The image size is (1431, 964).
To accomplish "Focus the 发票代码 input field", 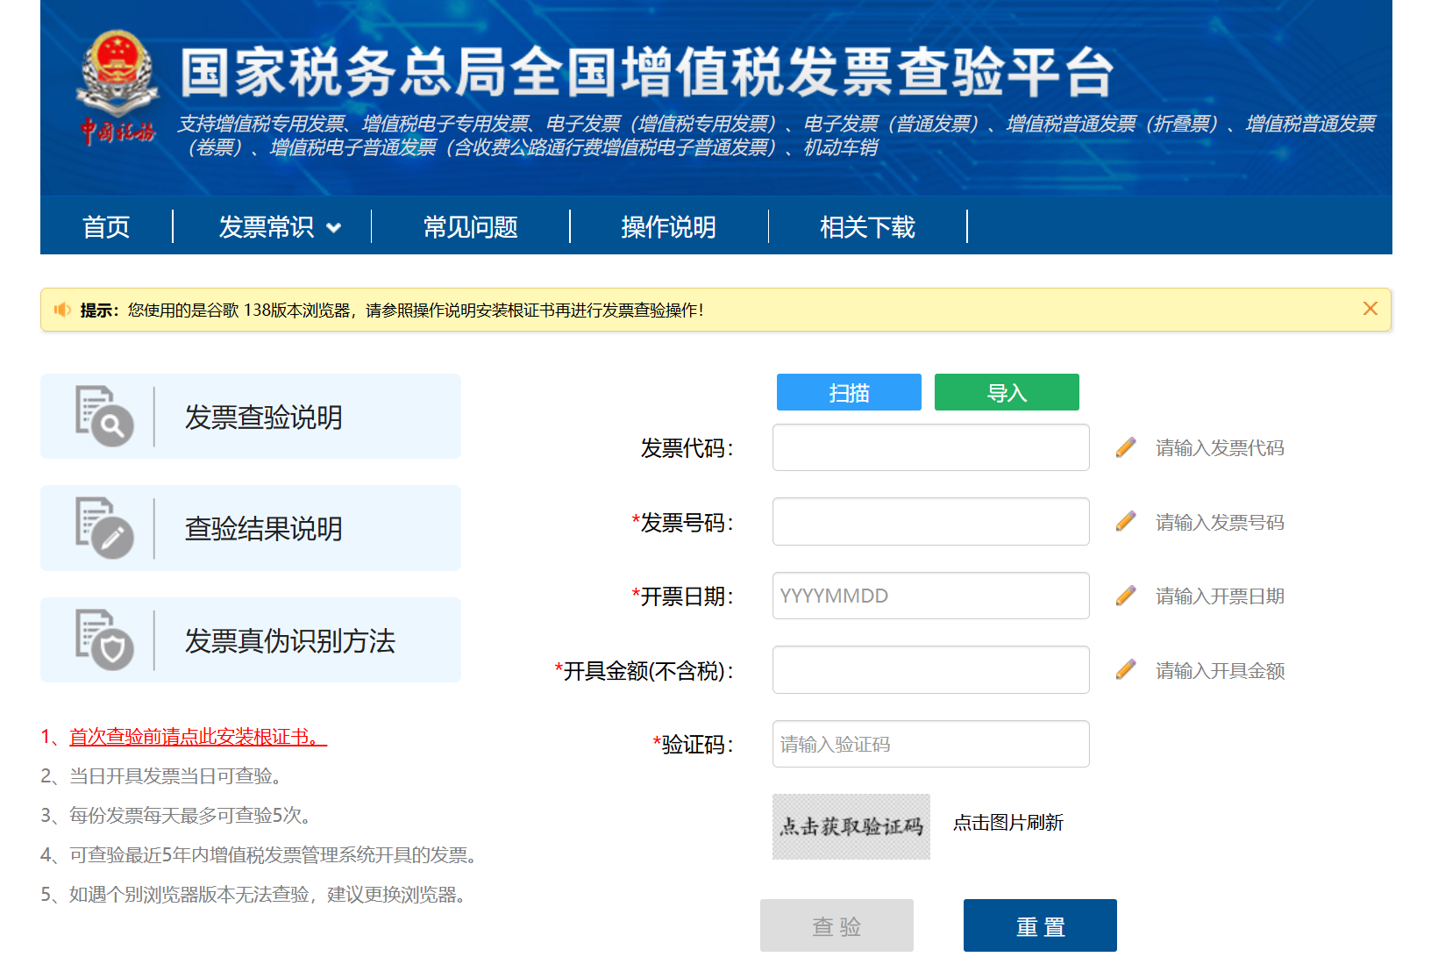I will 930,447.
